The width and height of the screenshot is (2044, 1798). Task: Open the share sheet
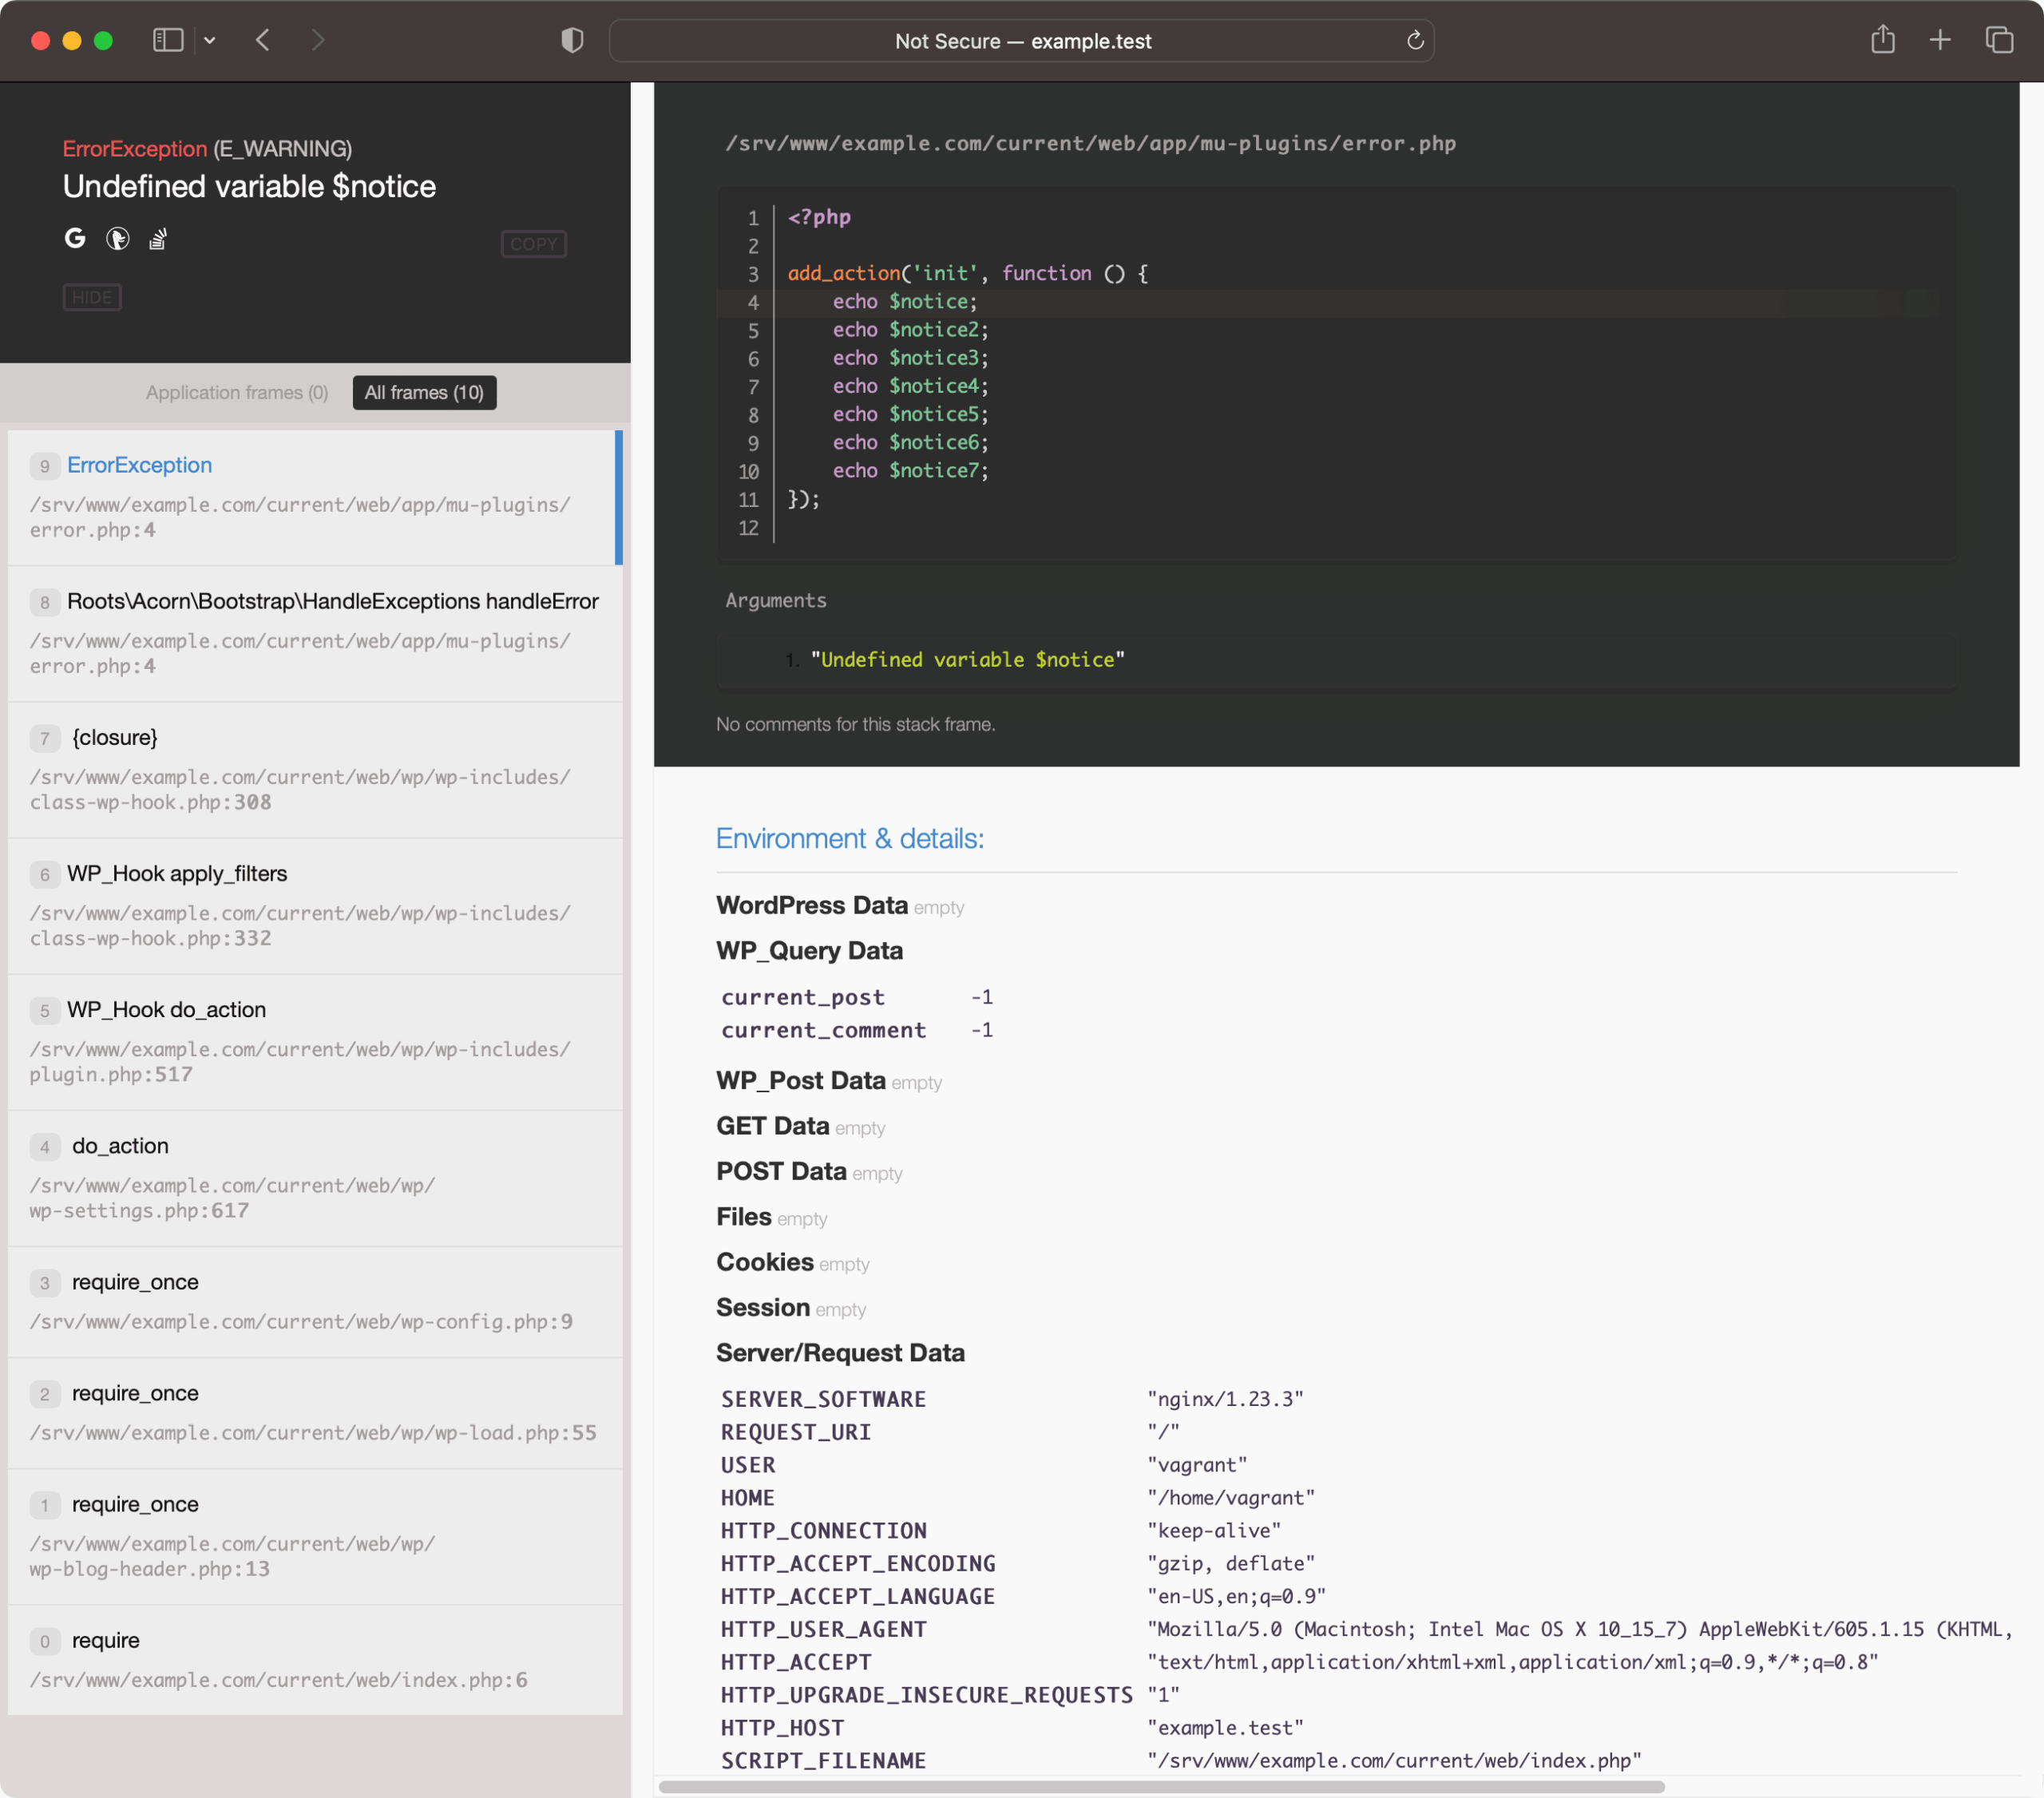pos(1884,40)
